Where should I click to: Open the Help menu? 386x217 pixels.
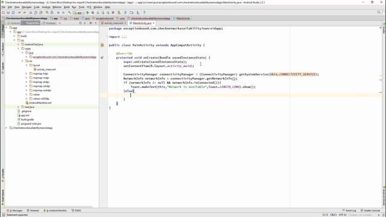[107, 7]
